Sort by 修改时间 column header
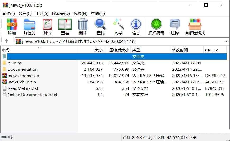230x141 pixels. (187, 50)
